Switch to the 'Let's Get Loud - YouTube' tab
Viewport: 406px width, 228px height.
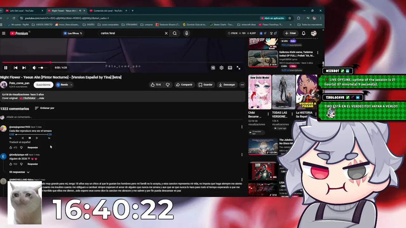point(25,11)
